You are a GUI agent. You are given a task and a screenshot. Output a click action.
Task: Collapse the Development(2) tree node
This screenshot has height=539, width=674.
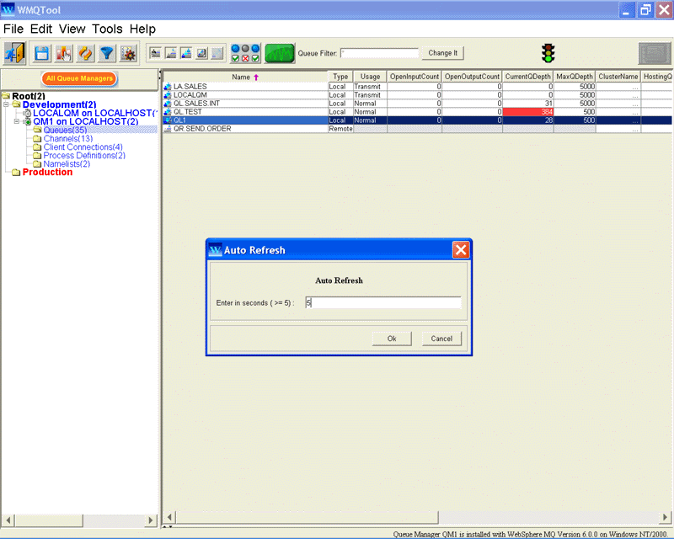pos(6,104)
